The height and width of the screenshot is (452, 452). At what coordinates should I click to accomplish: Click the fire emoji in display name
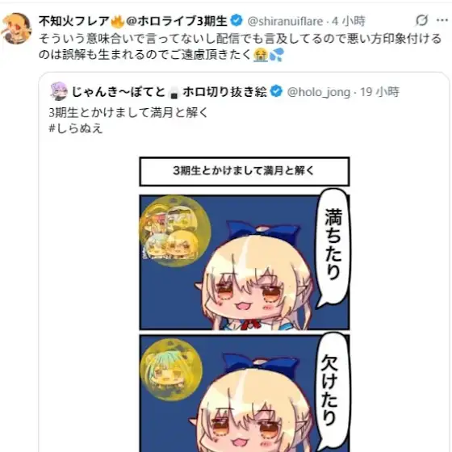(117, 21)
